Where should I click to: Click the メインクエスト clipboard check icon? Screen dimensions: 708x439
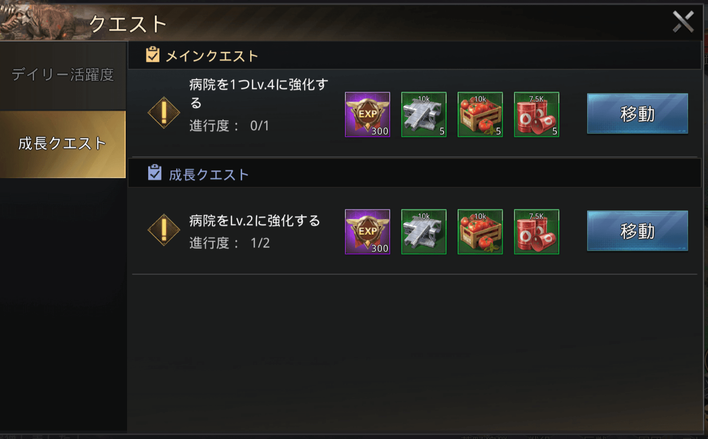click(153, 54)
